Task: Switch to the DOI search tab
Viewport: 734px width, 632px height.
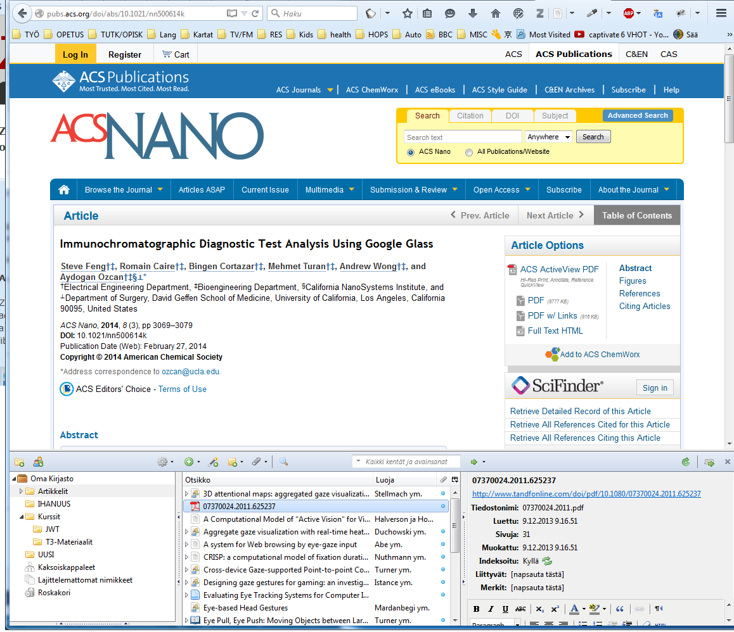Action: coord(512,115)
